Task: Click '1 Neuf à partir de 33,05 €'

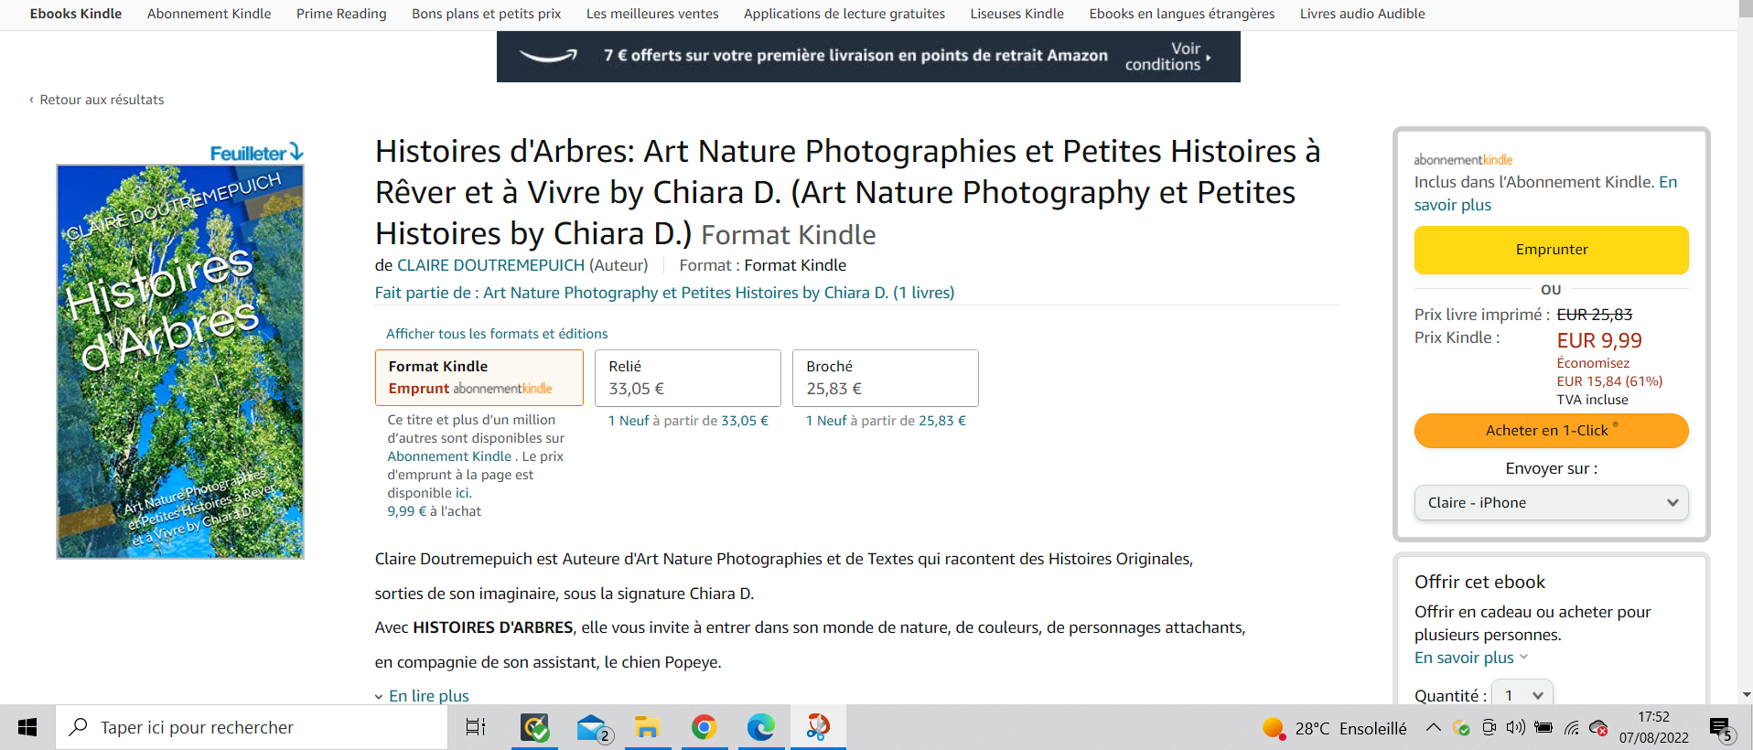Action: click(x=688, y=421)
